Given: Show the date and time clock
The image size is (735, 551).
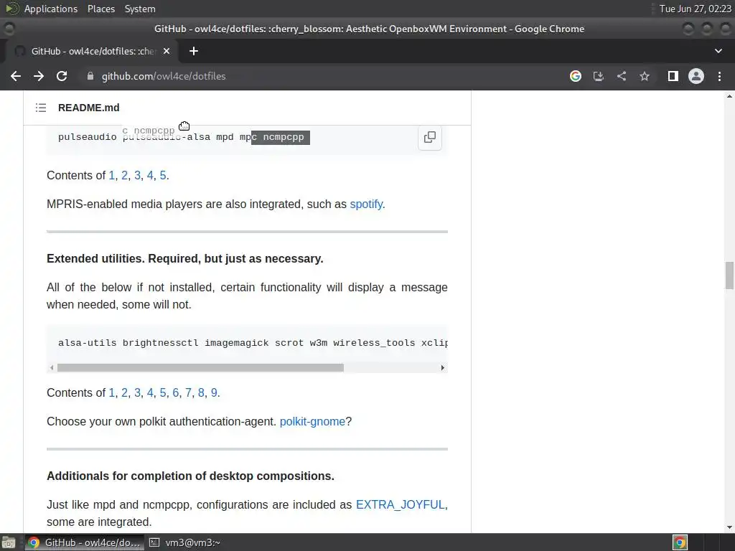Looking at the screenshot, I should (695, 9).
